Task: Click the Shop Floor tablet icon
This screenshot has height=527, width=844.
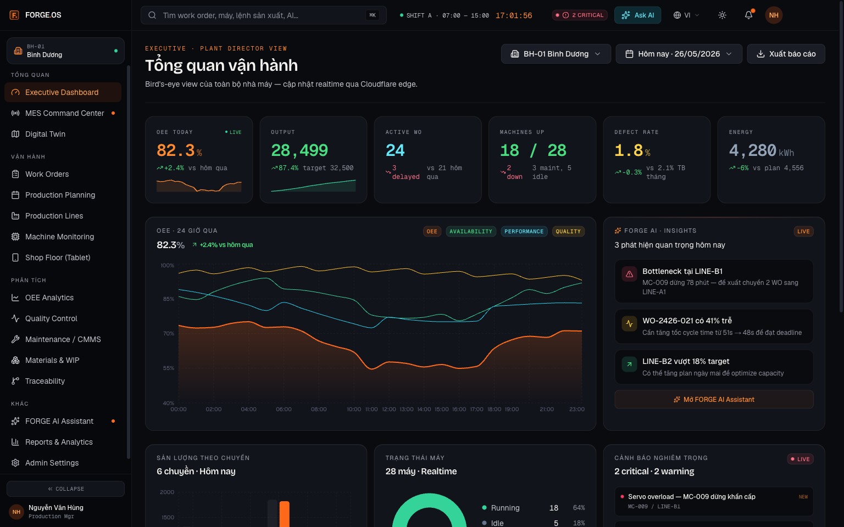Action: point(15,257)
